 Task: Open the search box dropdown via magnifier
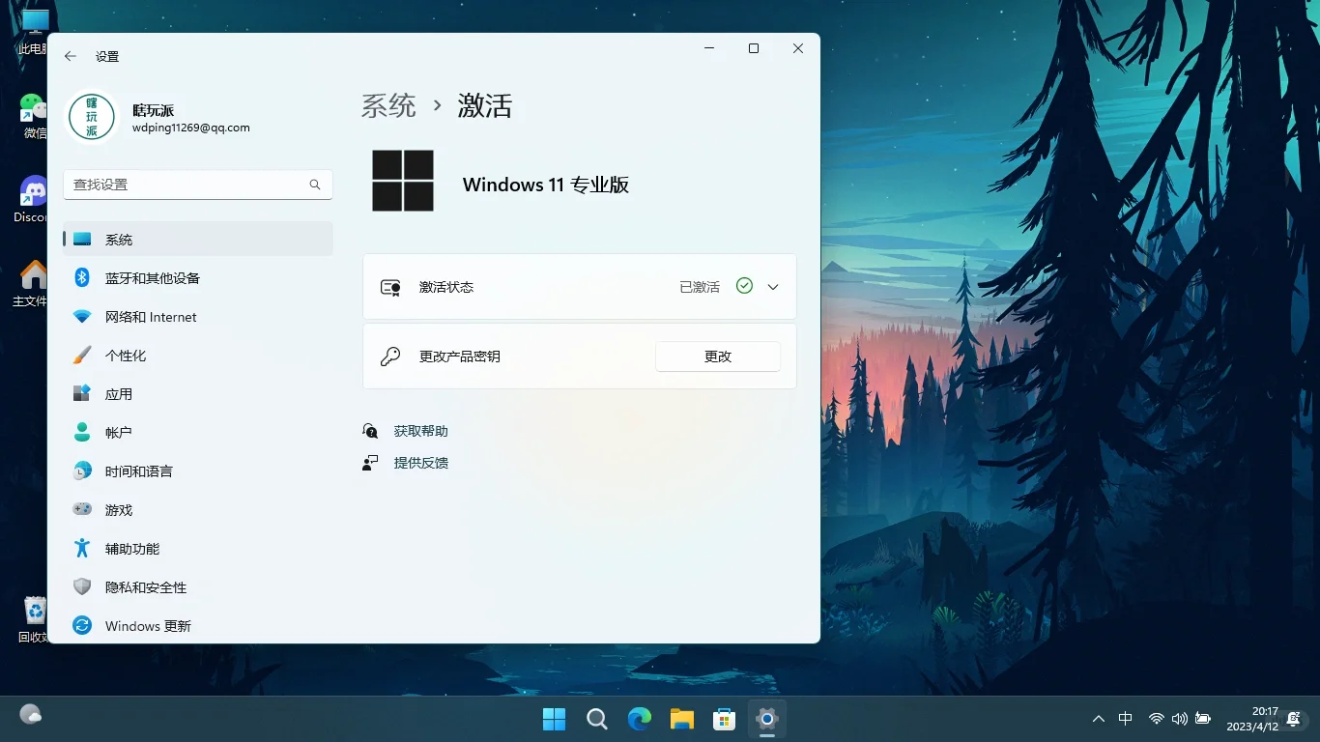tap(315, 184)
